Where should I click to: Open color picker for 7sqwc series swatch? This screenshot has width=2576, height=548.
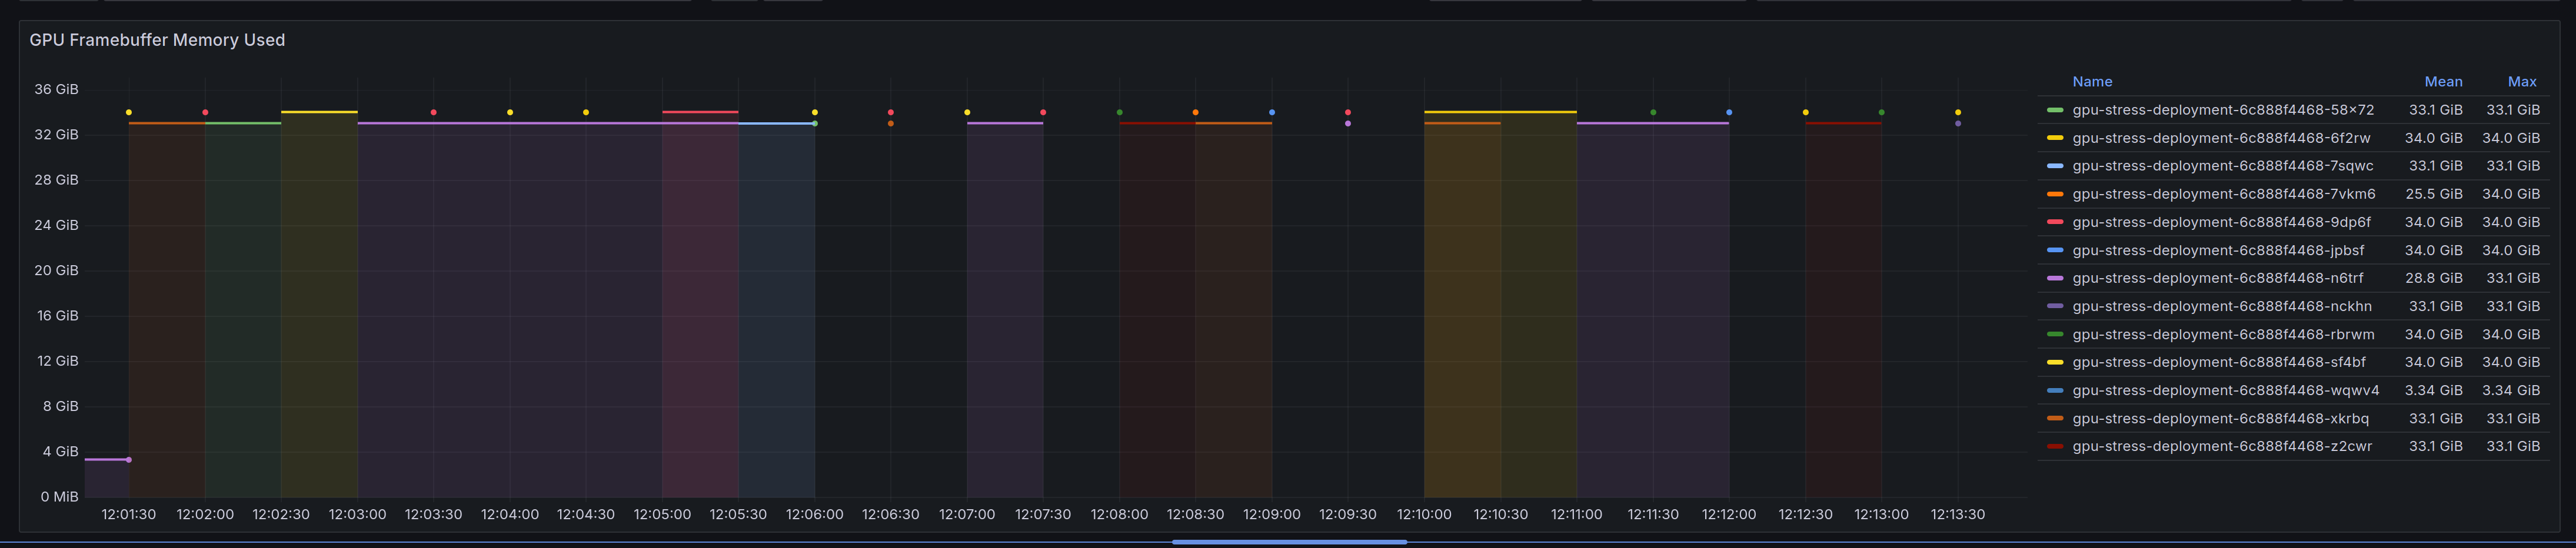[x=2055, y=166]
